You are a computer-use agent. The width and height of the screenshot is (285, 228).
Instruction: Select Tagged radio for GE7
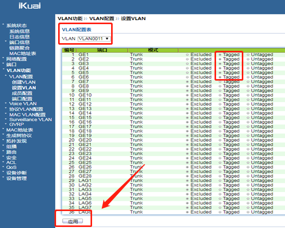(x=220, y=82)
